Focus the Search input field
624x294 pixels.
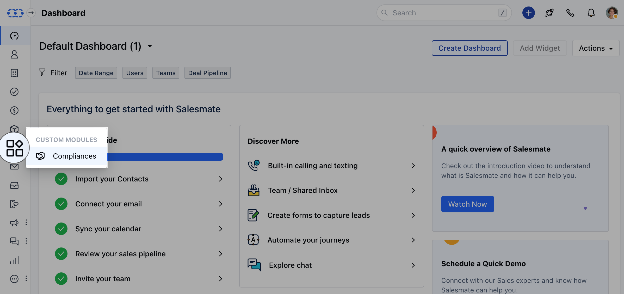444,13
